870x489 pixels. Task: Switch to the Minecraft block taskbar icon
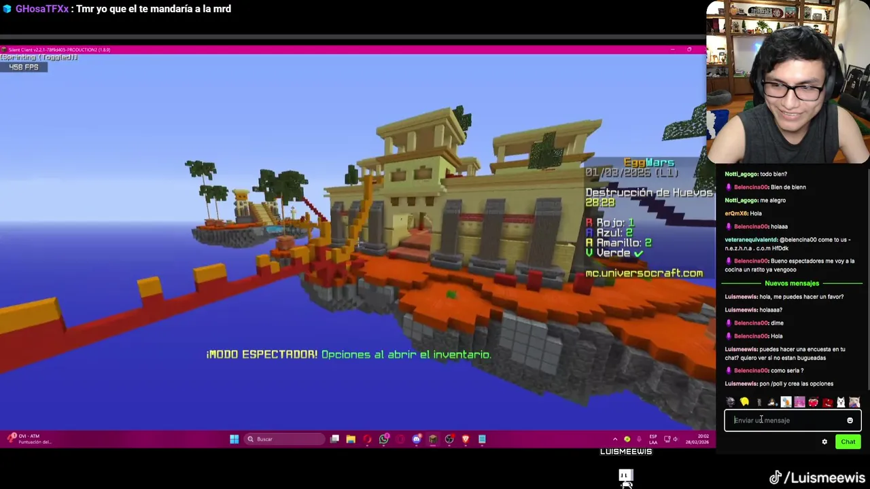[x=433, y=439]
